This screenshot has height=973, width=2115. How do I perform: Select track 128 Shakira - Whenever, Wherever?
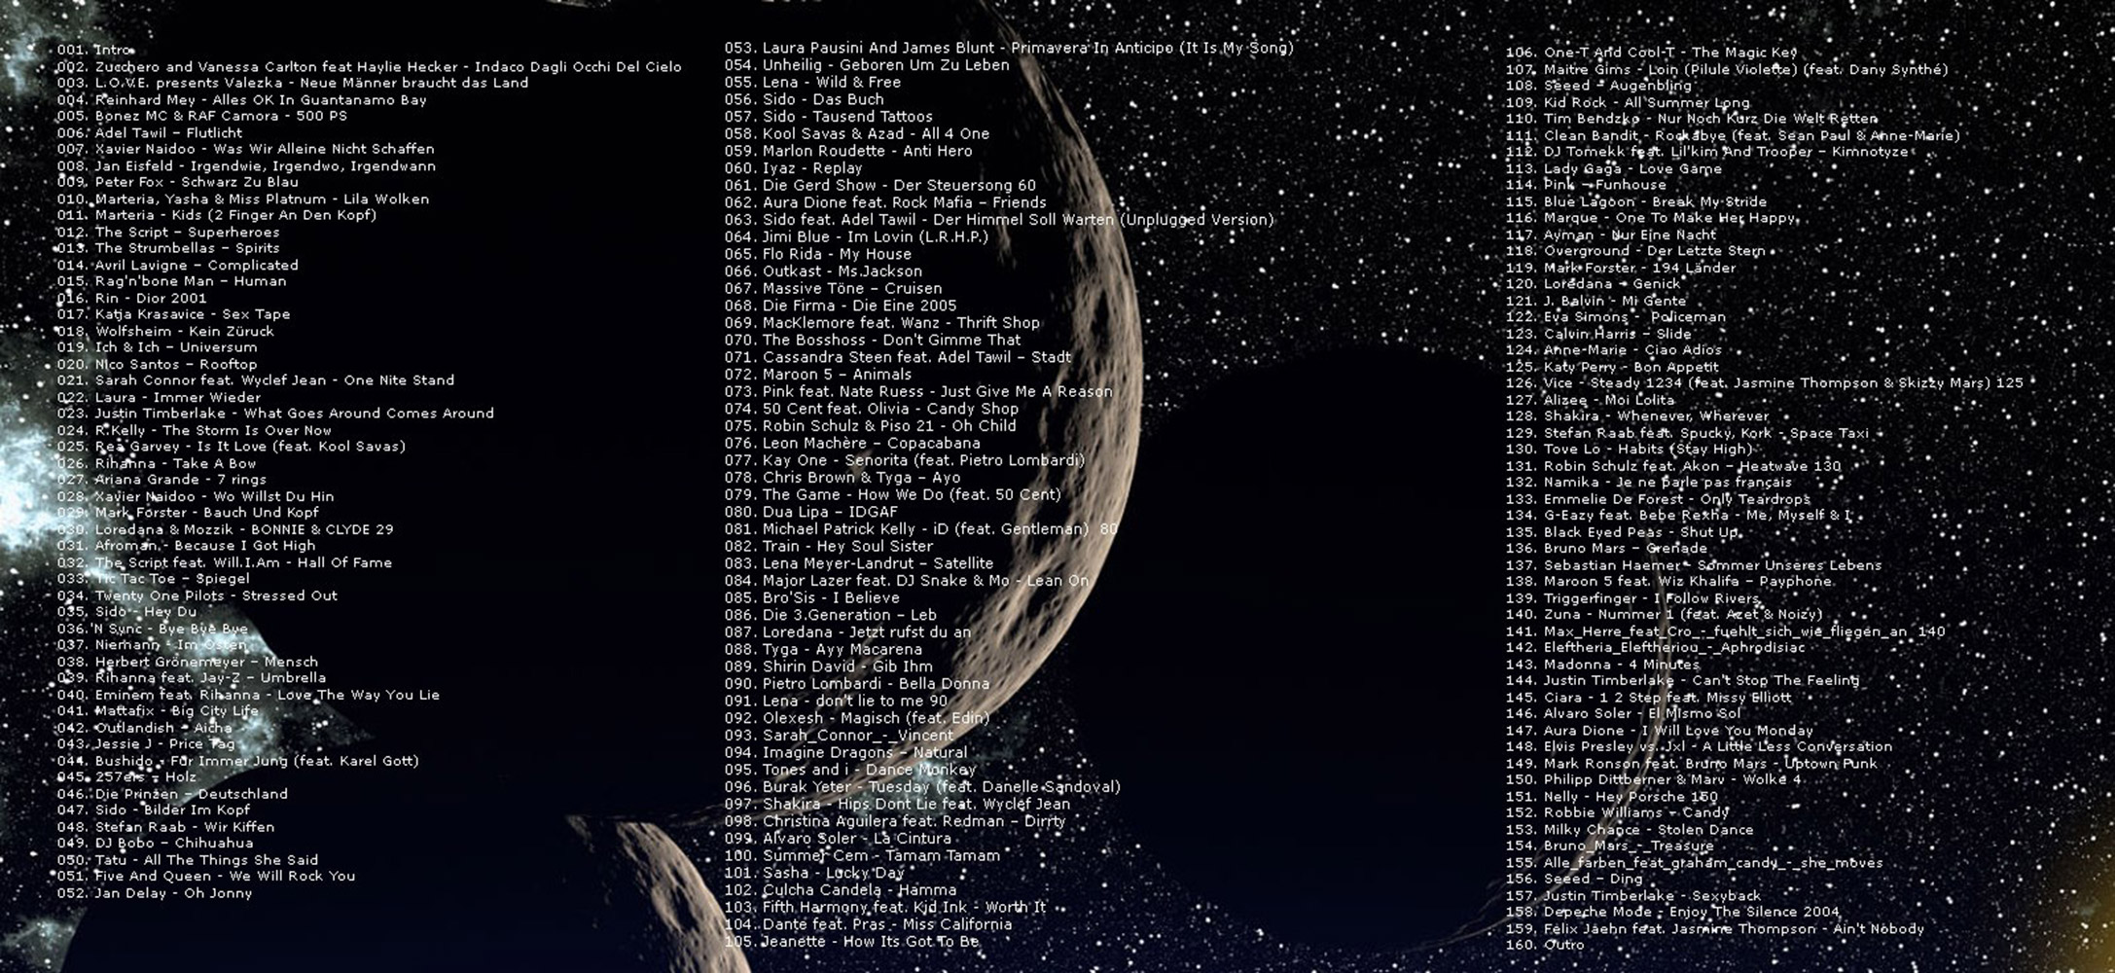[1637, 416]
